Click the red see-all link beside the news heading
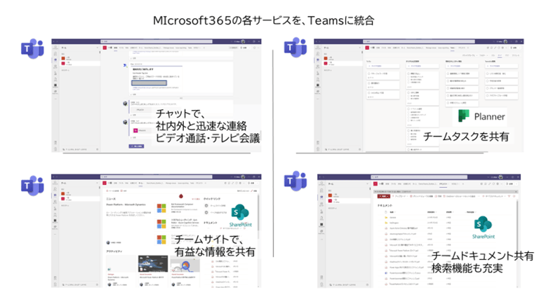546x306 pixels. point(196,199)
